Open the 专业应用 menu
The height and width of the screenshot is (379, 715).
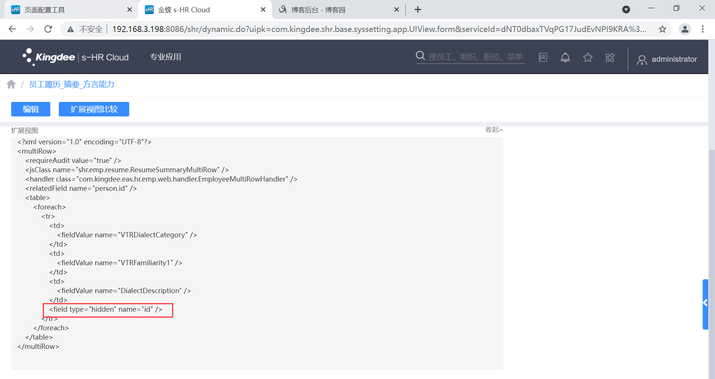click(x=165, y=57)
